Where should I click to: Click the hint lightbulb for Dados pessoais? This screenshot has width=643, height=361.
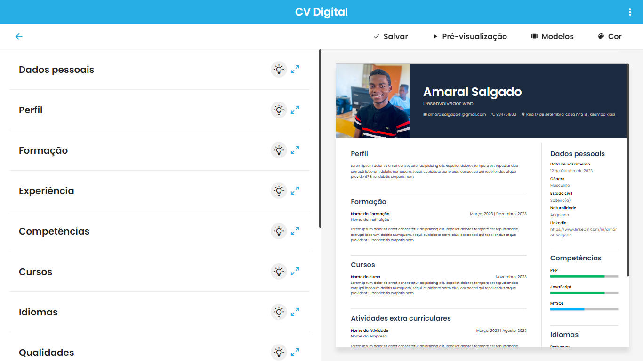tap(279, 69)
